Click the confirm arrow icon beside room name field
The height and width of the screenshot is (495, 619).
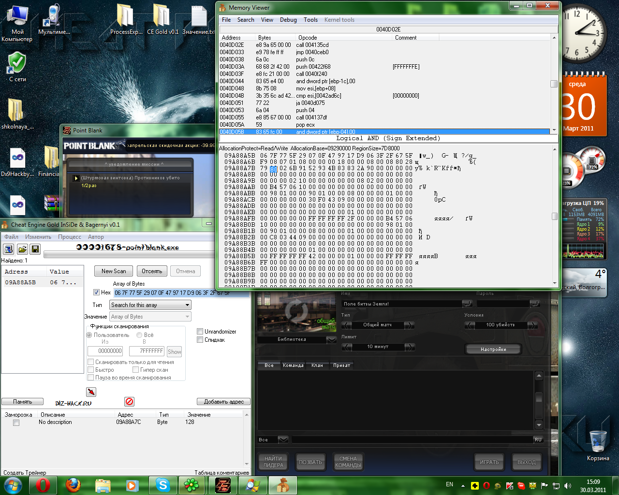(467, 304)
